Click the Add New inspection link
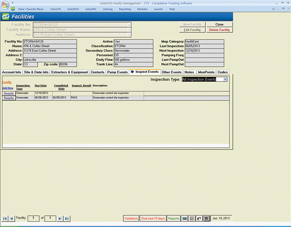291x227 pixels. [x=7, y=88]
